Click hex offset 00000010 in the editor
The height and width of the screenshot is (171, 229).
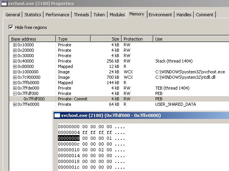pyautogui.click(x=69, y=150)
